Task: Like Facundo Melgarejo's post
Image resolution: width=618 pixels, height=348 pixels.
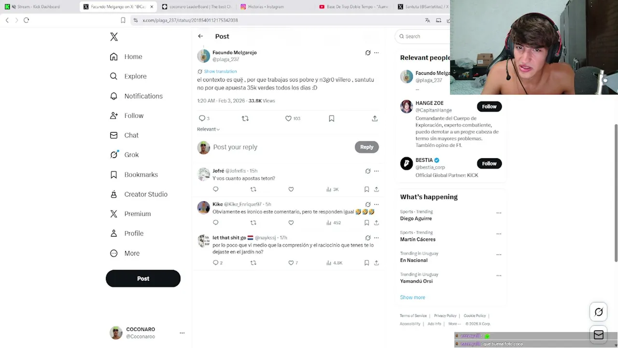Action: pyautogui.click(x=288, y=118)
